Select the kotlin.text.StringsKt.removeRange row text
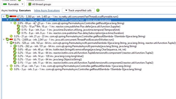176x99 pixels. tap(72, 50)
